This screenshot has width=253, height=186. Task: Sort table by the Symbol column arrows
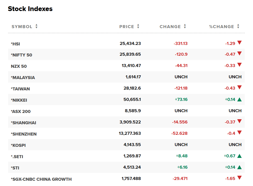(x=36, y=26)
